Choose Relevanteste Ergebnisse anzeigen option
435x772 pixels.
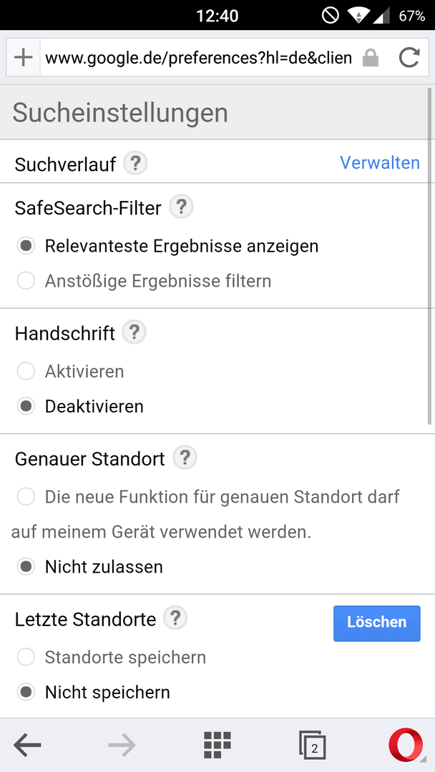(x=26, y=246)
